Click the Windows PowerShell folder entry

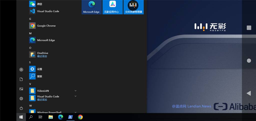(x=53, y=111)
